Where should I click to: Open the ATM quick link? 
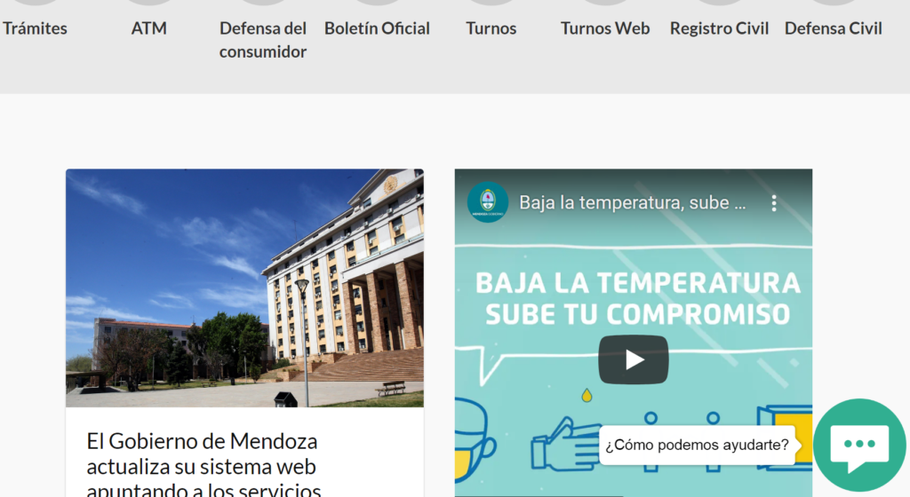[148, 28]
